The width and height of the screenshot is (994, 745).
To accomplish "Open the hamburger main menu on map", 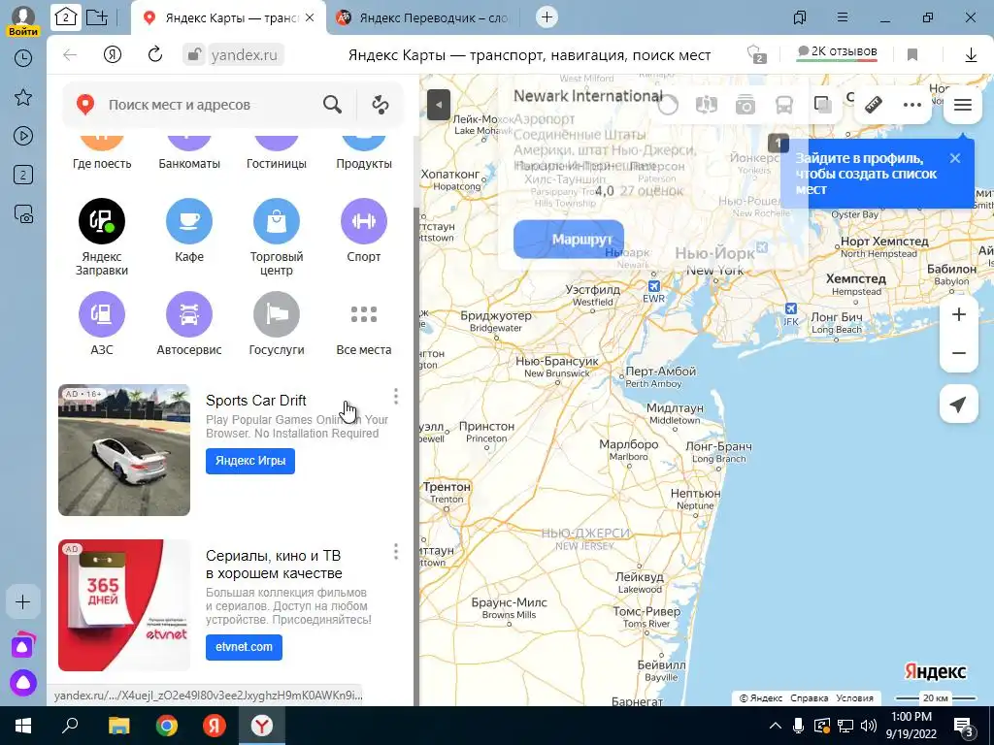I will click(962, 105).
